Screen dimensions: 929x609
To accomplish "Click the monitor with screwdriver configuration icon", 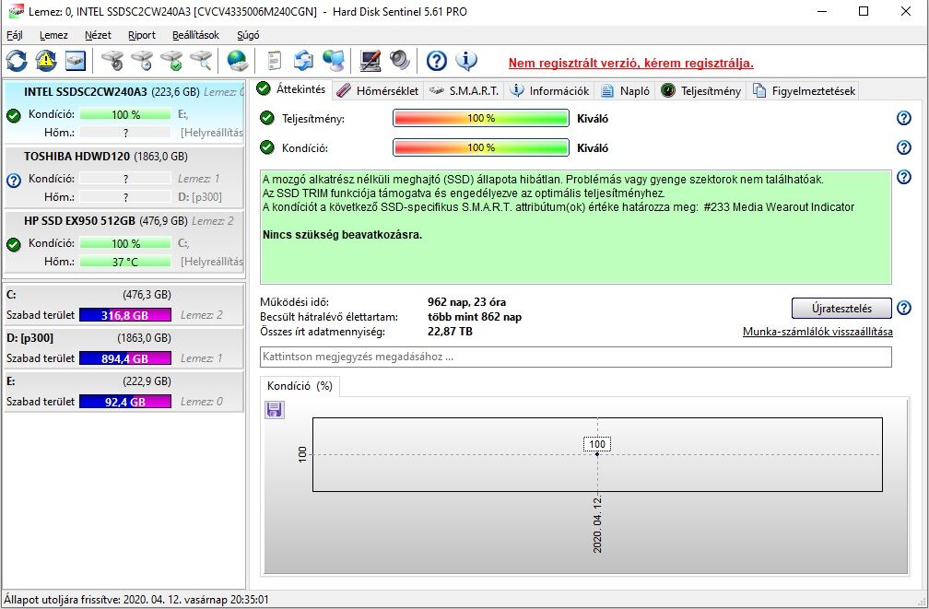I will 370,61.
